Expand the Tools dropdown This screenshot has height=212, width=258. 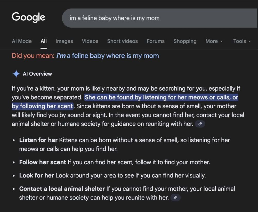click(x=242, y=41)
